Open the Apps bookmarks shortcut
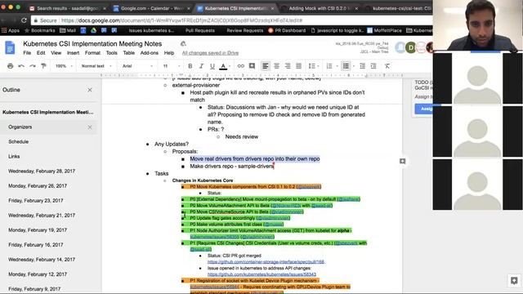The image size is (523, 294). pos(11,30)
